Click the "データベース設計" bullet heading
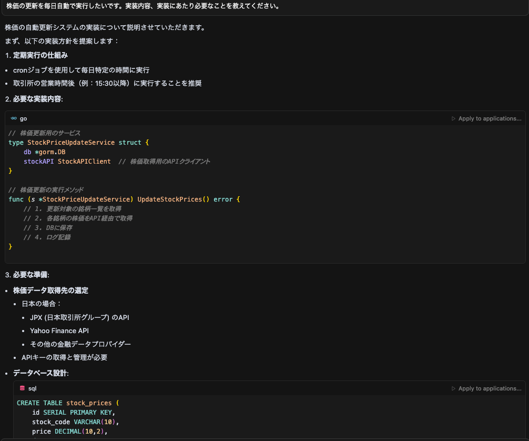This screenshot has width=529, height=441. (x=40, y=373)
